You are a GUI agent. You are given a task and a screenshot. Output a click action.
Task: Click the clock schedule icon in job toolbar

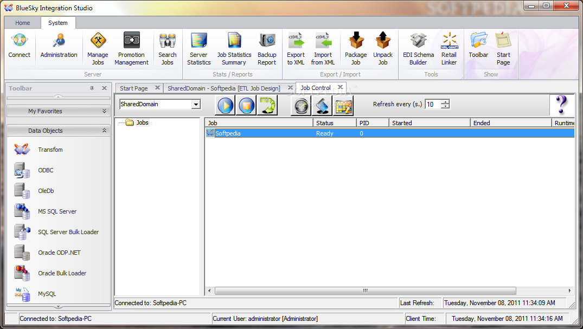coord(301,106)
